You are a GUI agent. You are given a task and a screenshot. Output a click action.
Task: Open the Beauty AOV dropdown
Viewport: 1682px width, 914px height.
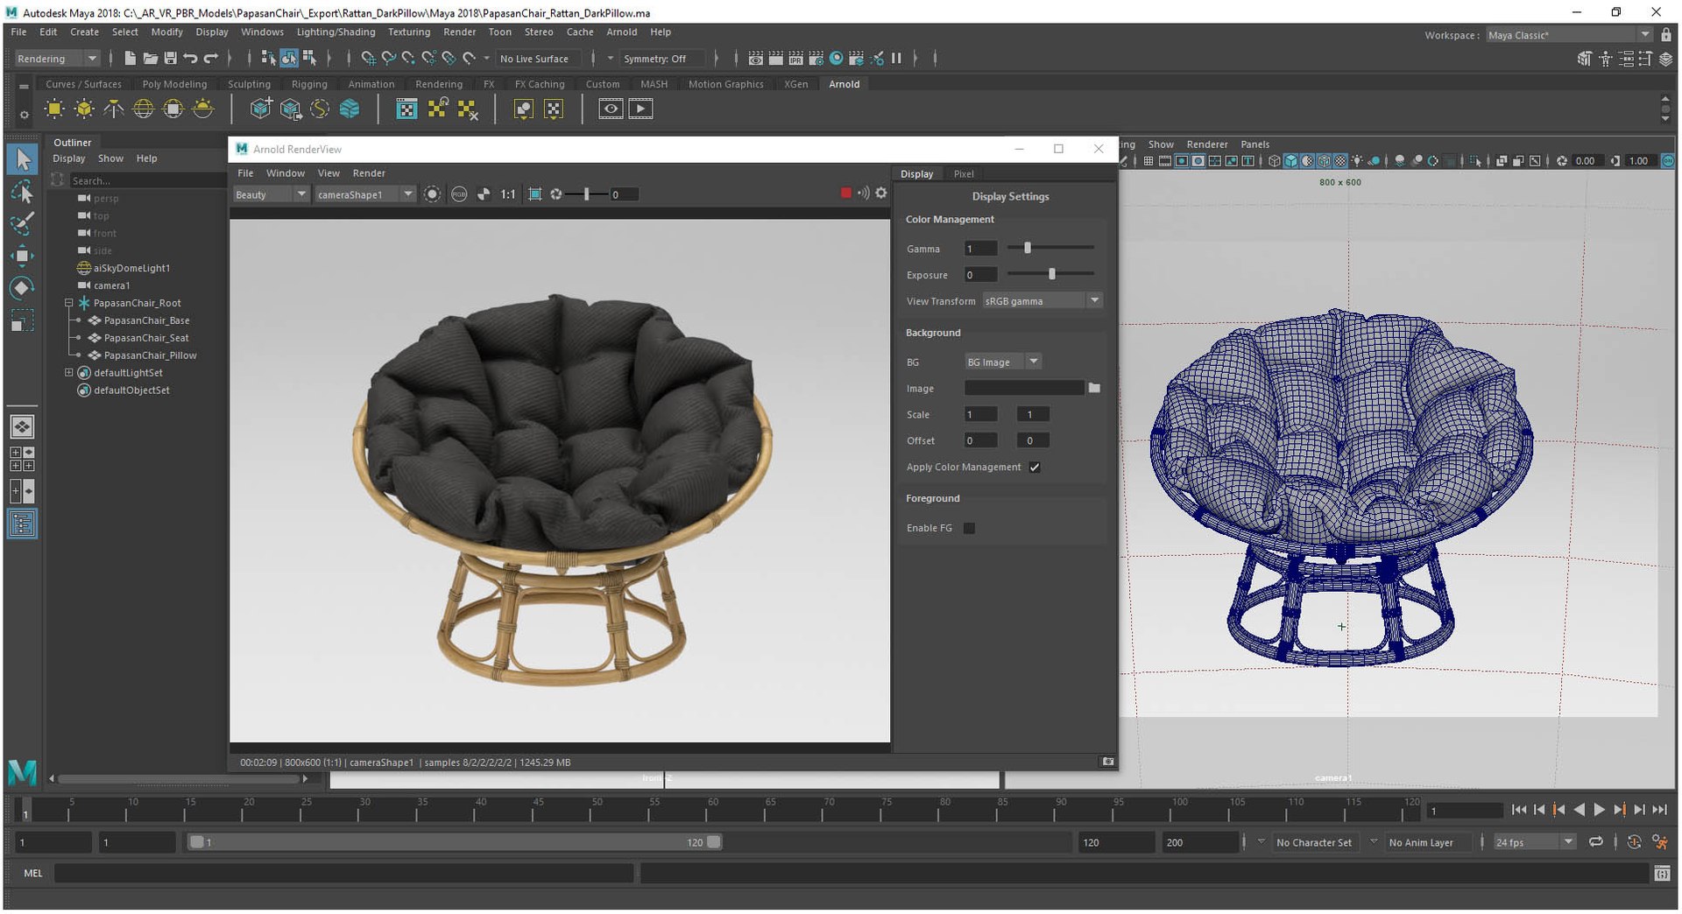point(270,194)
